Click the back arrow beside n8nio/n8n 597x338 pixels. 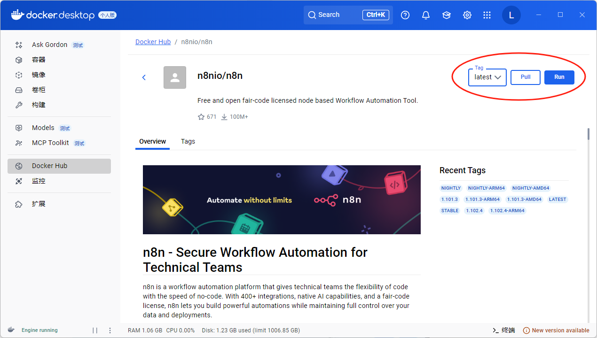click(144, 77)
